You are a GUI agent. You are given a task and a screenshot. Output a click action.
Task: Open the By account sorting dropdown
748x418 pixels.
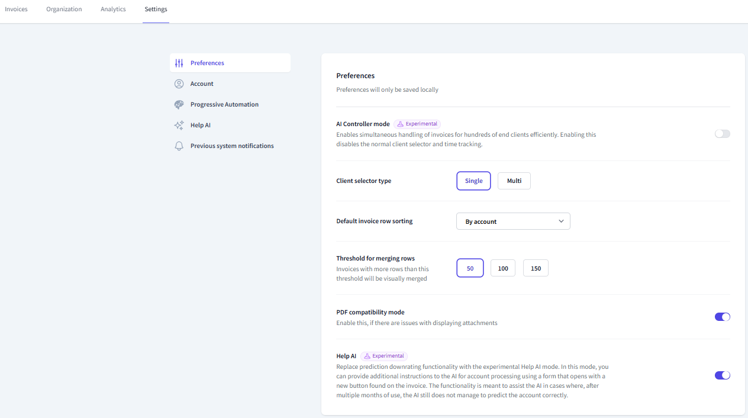coord(513,221)
